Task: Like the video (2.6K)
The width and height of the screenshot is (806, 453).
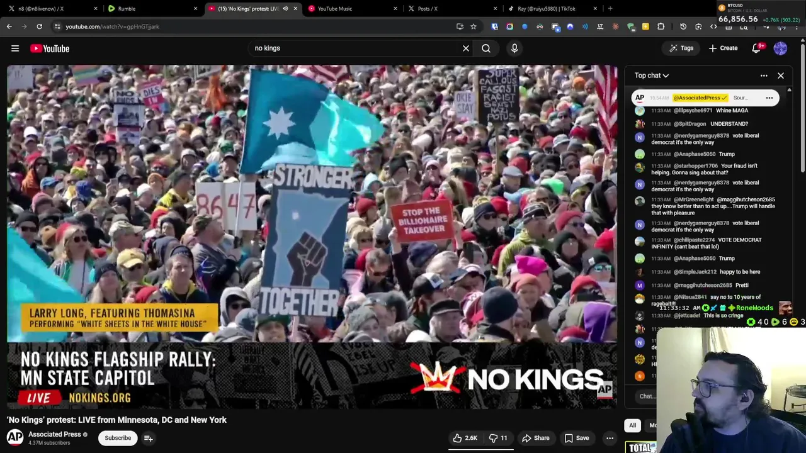Action: pos(465,438)
